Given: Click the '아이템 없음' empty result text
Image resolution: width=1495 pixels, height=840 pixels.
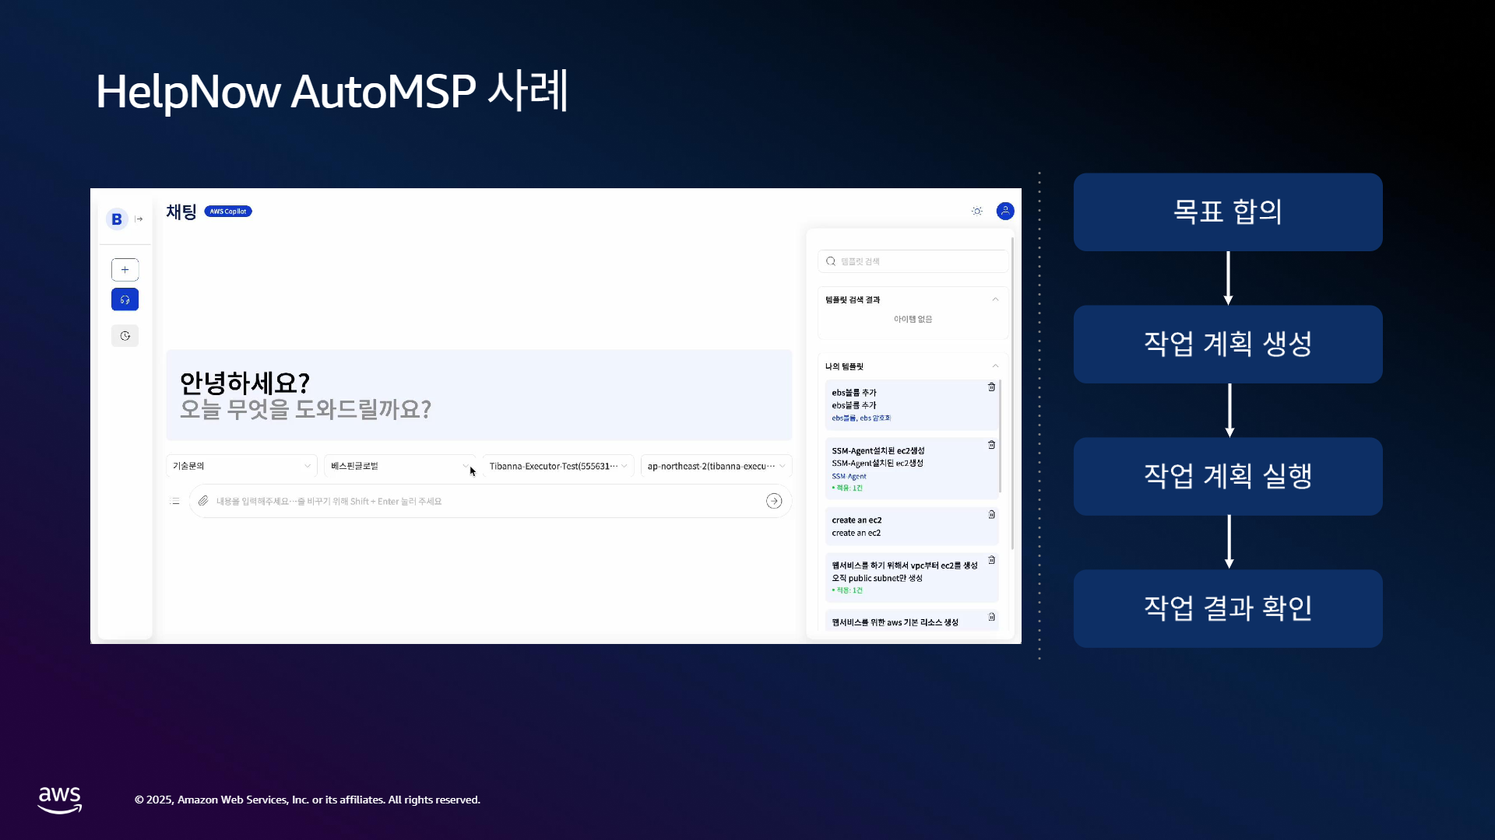Looking at the screenshot, I should tap(913, 320).
